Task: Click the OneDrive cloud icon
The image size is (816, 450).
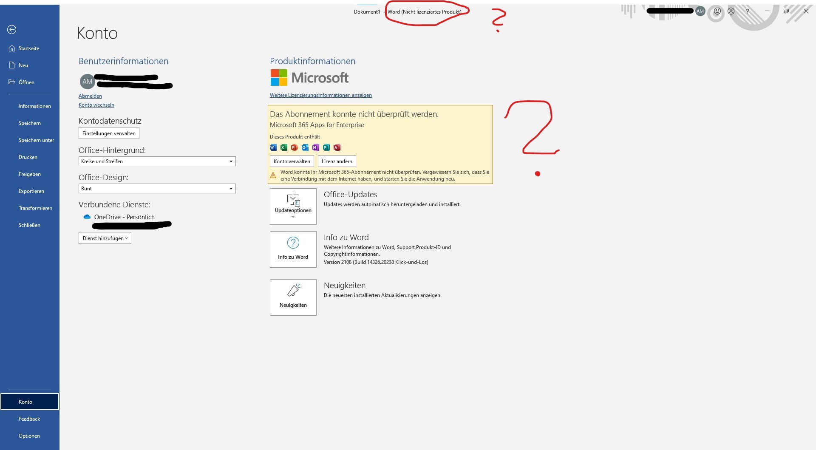Action: tap(87, 217)
